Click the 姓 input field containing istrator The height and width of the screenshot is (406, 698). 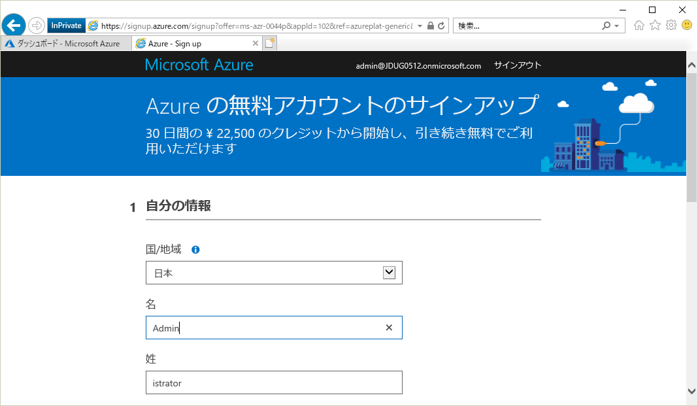274,383
